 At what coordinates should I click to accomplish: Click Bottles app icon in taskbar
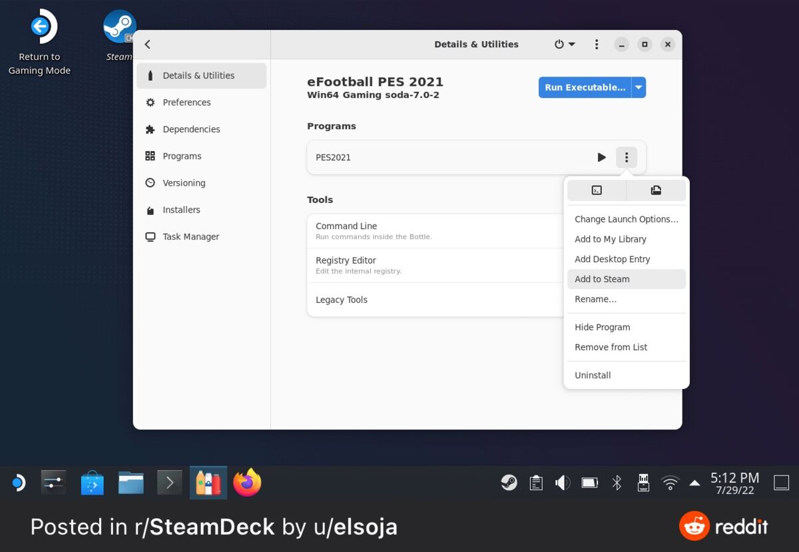point(208,483)
